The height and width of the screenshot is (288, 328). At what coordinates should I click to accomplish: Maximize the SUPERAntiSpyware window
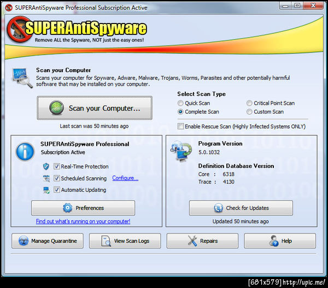coord(297,5)
